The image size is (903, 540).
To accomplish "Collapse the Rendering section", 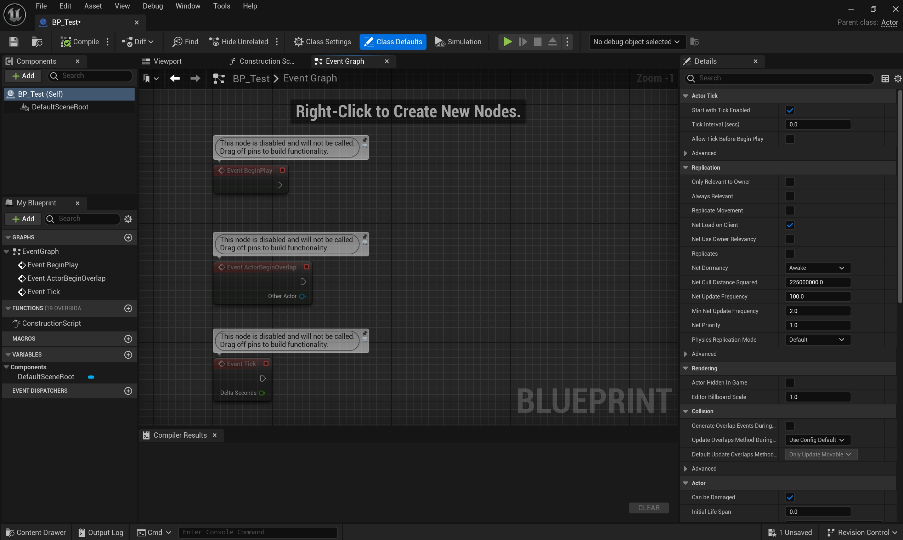I will tap(685, 369).
